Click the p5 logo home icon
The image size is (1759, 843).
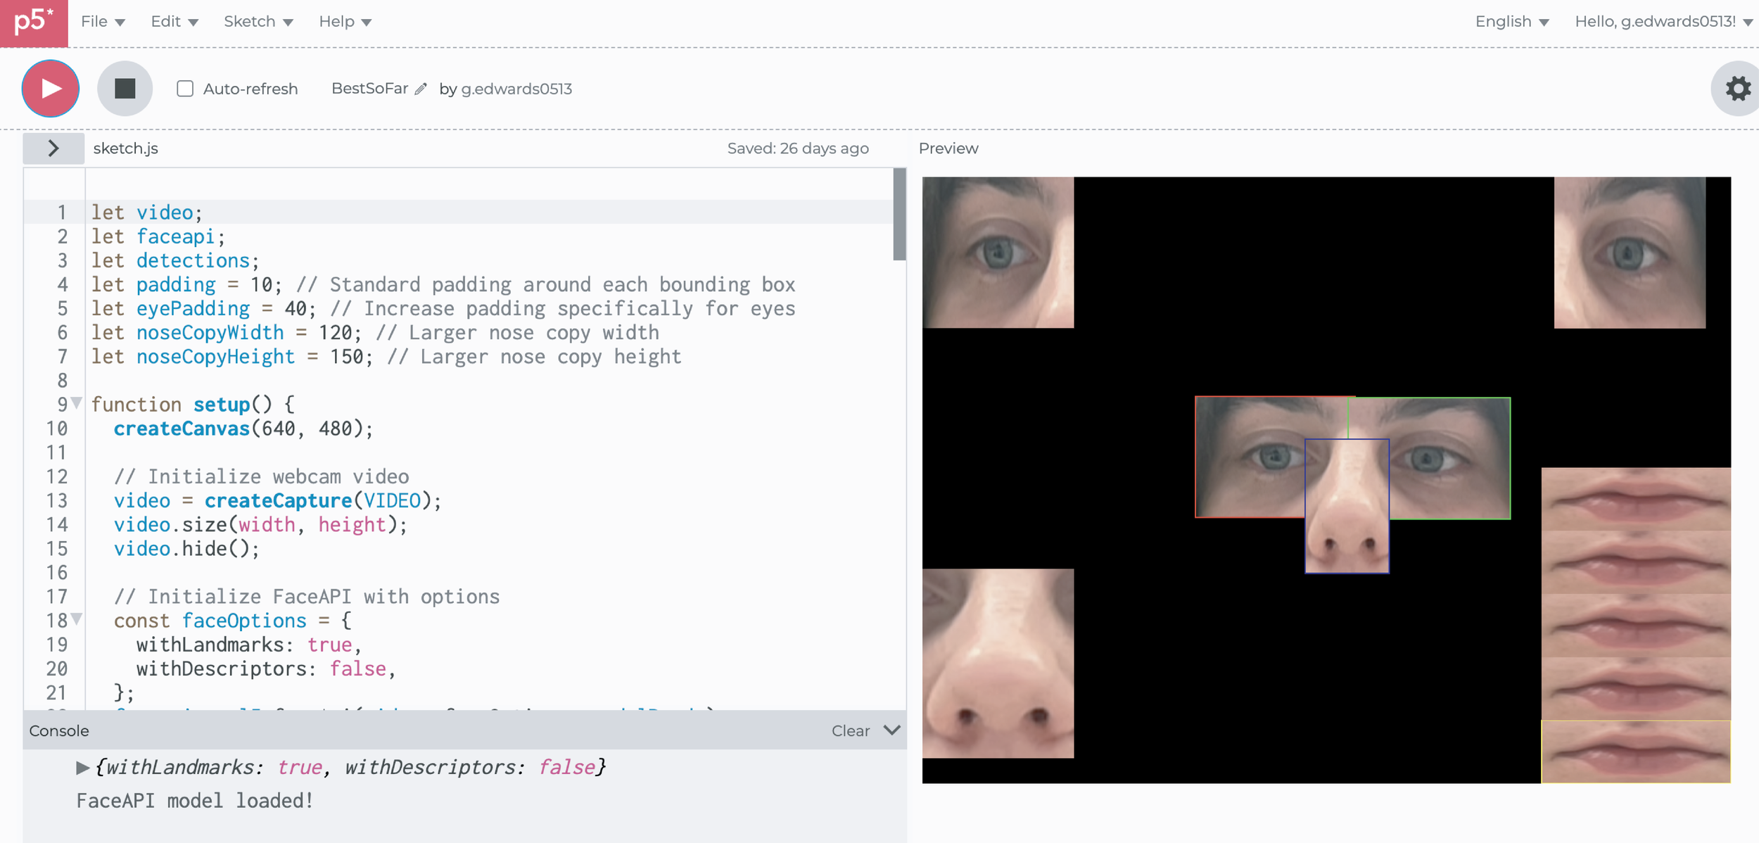[x=33, y=22]
